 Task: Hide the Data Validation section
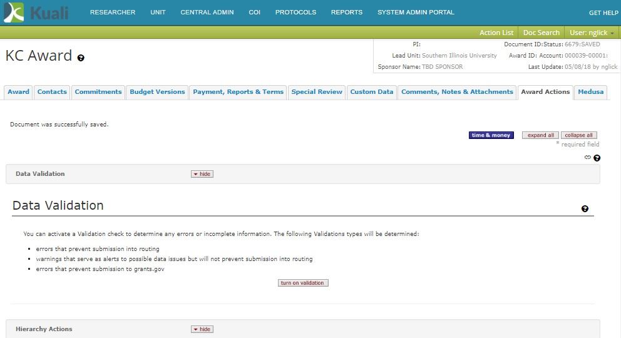click(x=202, y=174)
